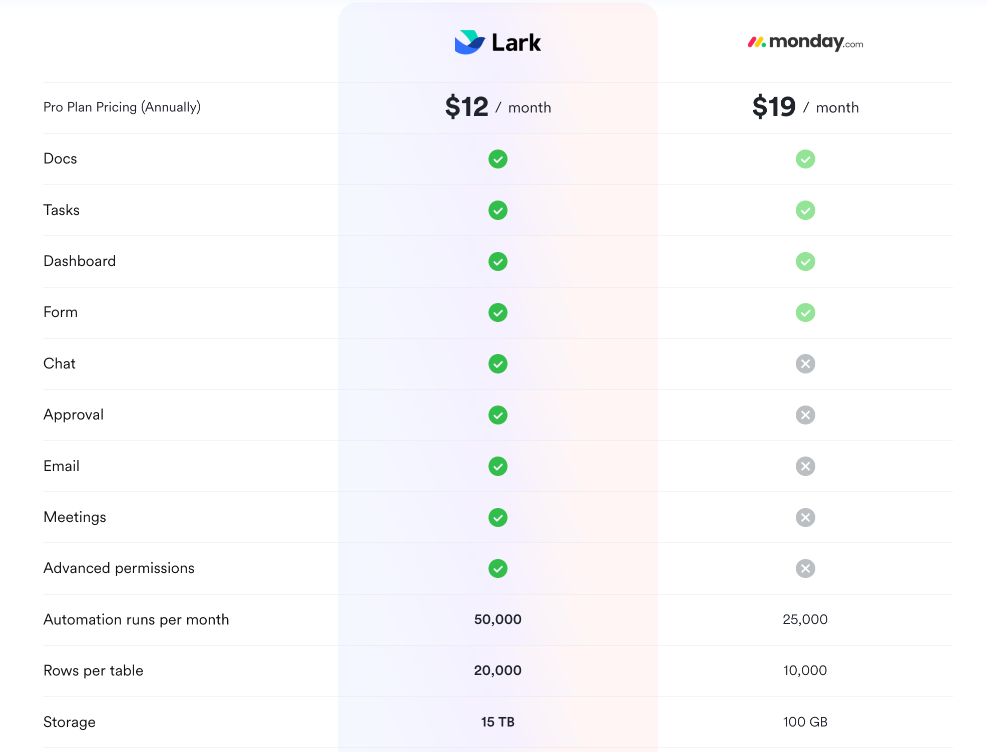This screenshot has width=987, height=752.
Task: Click the 'Dashboard' row label
Action: click(x=80, y=261)
